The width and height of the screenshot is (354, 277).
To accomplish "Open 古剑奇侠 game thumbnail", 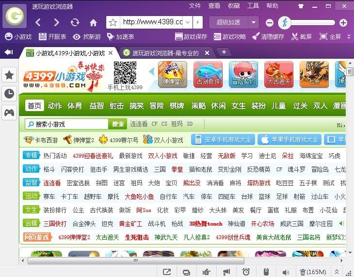I will pos(208,74).
